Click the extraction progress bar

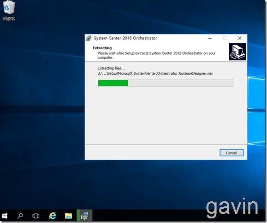coord(166,83)
